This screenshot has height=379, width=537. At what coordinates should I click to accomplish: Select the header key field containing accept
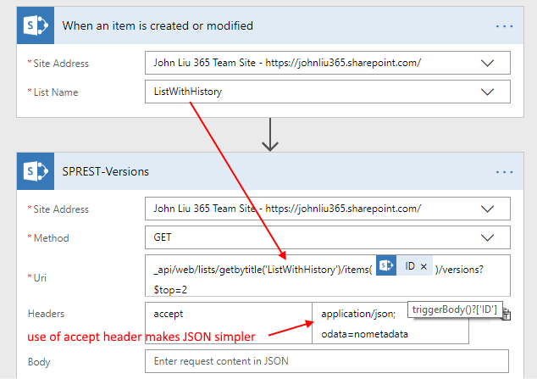coord(229,314)
